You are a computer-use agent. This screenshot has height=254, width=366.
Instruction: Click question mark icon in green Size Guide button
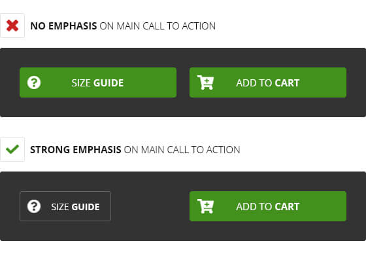(x=34, y=82)
